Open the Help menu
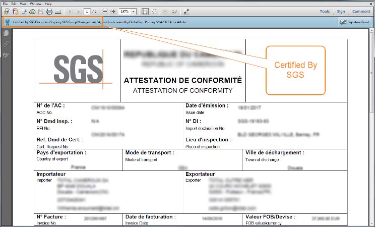Viewport: 375px width, 227px height. pyautogui.click(x=48, y=4)
